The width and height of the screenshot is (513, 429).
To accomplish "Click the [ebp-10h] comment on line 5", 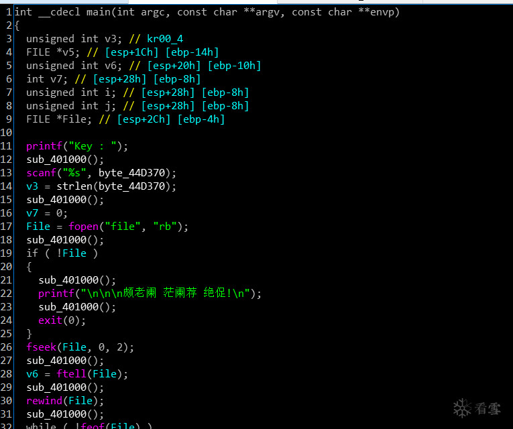I will pyautogui.click(x=234, y=66).
